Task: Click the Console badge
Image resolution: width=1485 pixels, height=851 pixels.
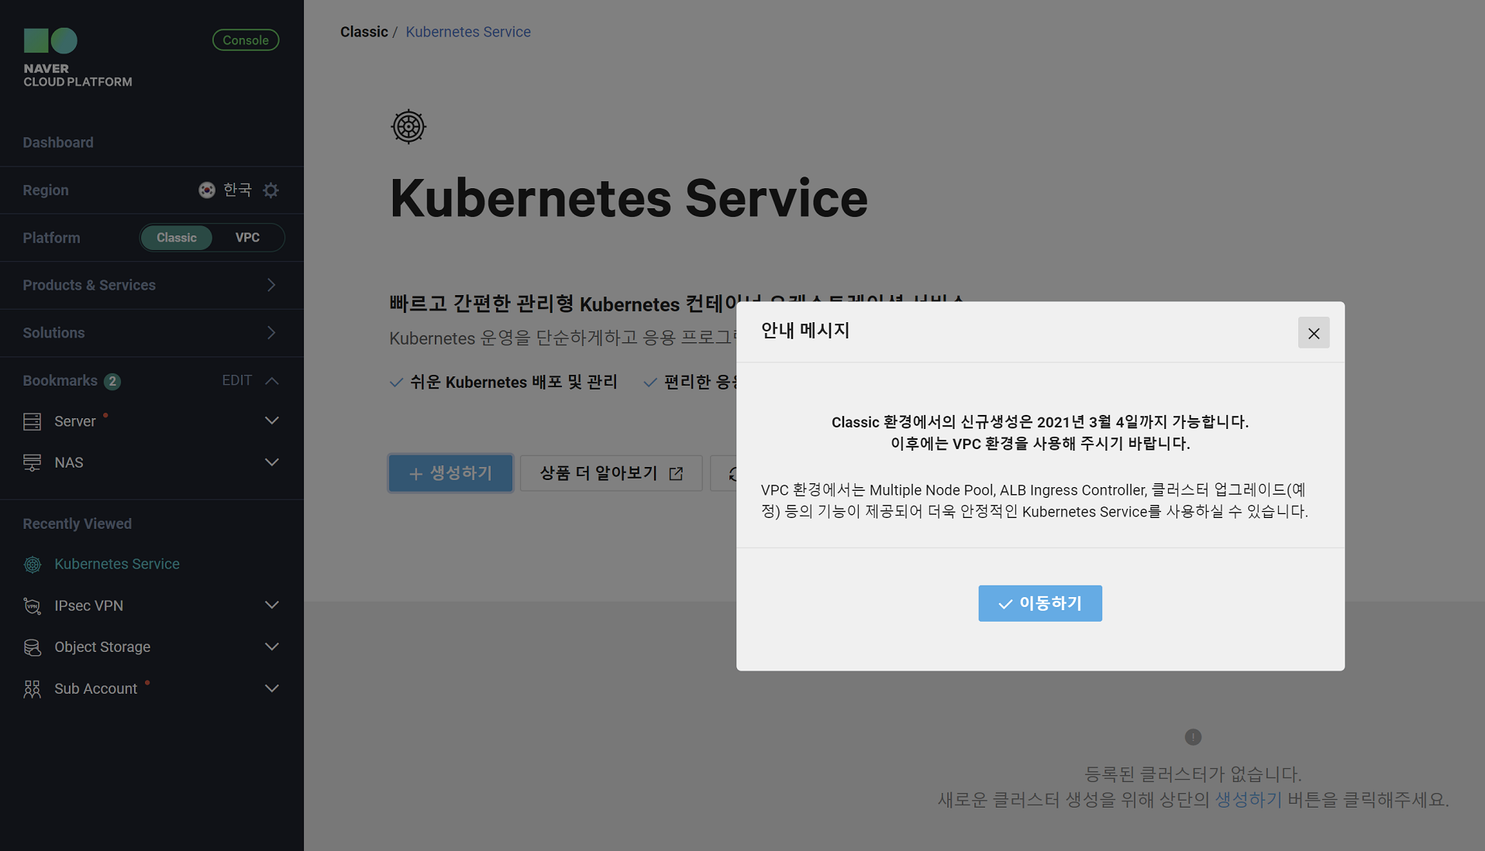Action: pyautogui.click(x=246, y=40)
